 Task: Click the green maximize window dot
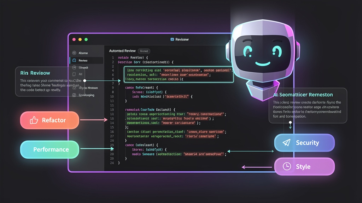pos(86,39)
